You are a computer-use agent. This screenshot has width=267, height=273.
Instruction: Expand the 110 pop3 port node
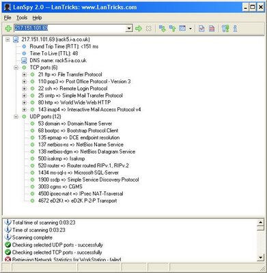click(25, 82)
